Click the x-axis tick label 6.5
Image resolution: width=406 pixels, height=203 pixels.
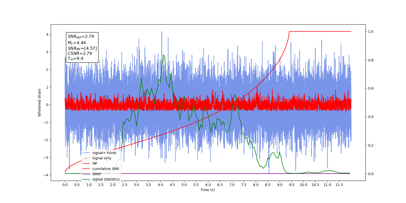(x=220, y=185)
